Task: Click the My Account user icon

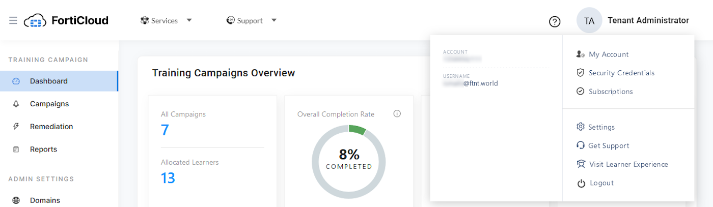Action: (580, 54)
